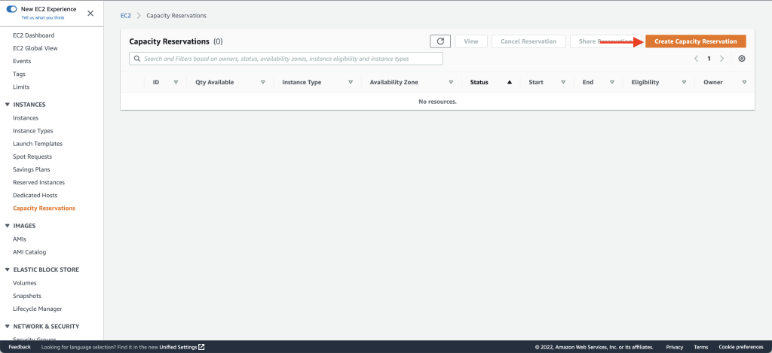Click the refresh icon button
The image size is (772, 353).
coord(440,41)
